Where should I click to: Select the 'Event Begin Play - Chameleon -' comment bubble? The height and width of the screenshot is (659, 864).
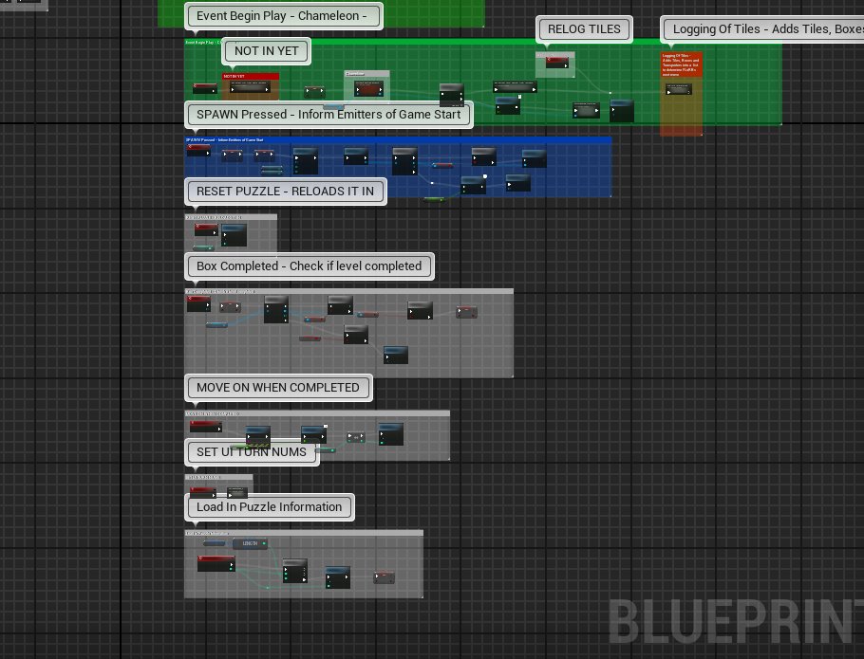(283, 16)
